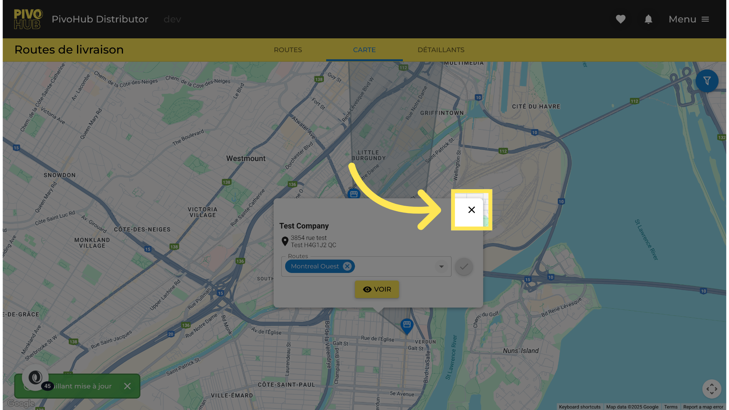729x410 pixels.
Task: Open map camera pan controls
Action: tap(712, 389)
